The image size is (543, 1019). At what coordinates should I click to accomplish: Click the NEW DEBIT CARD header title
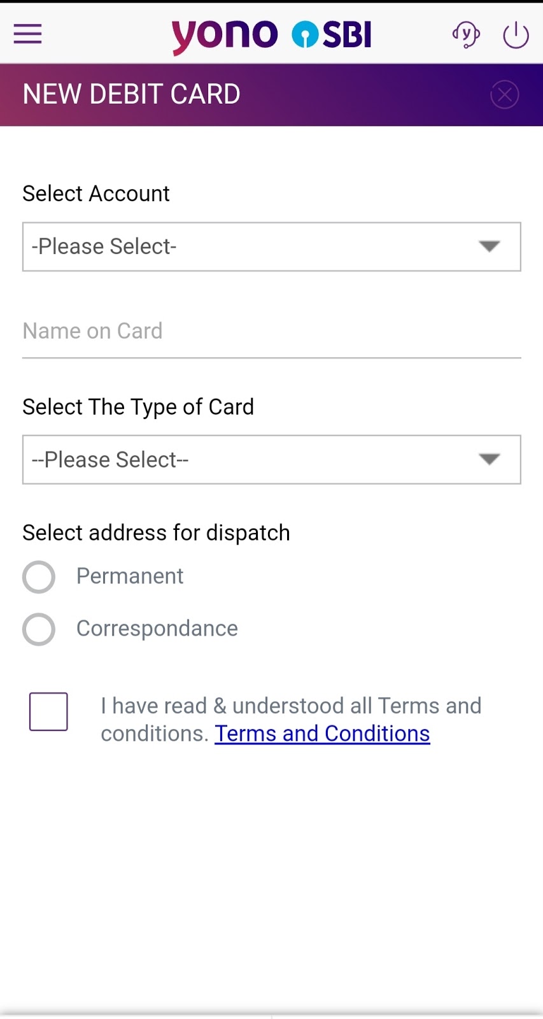coord(132,94)
